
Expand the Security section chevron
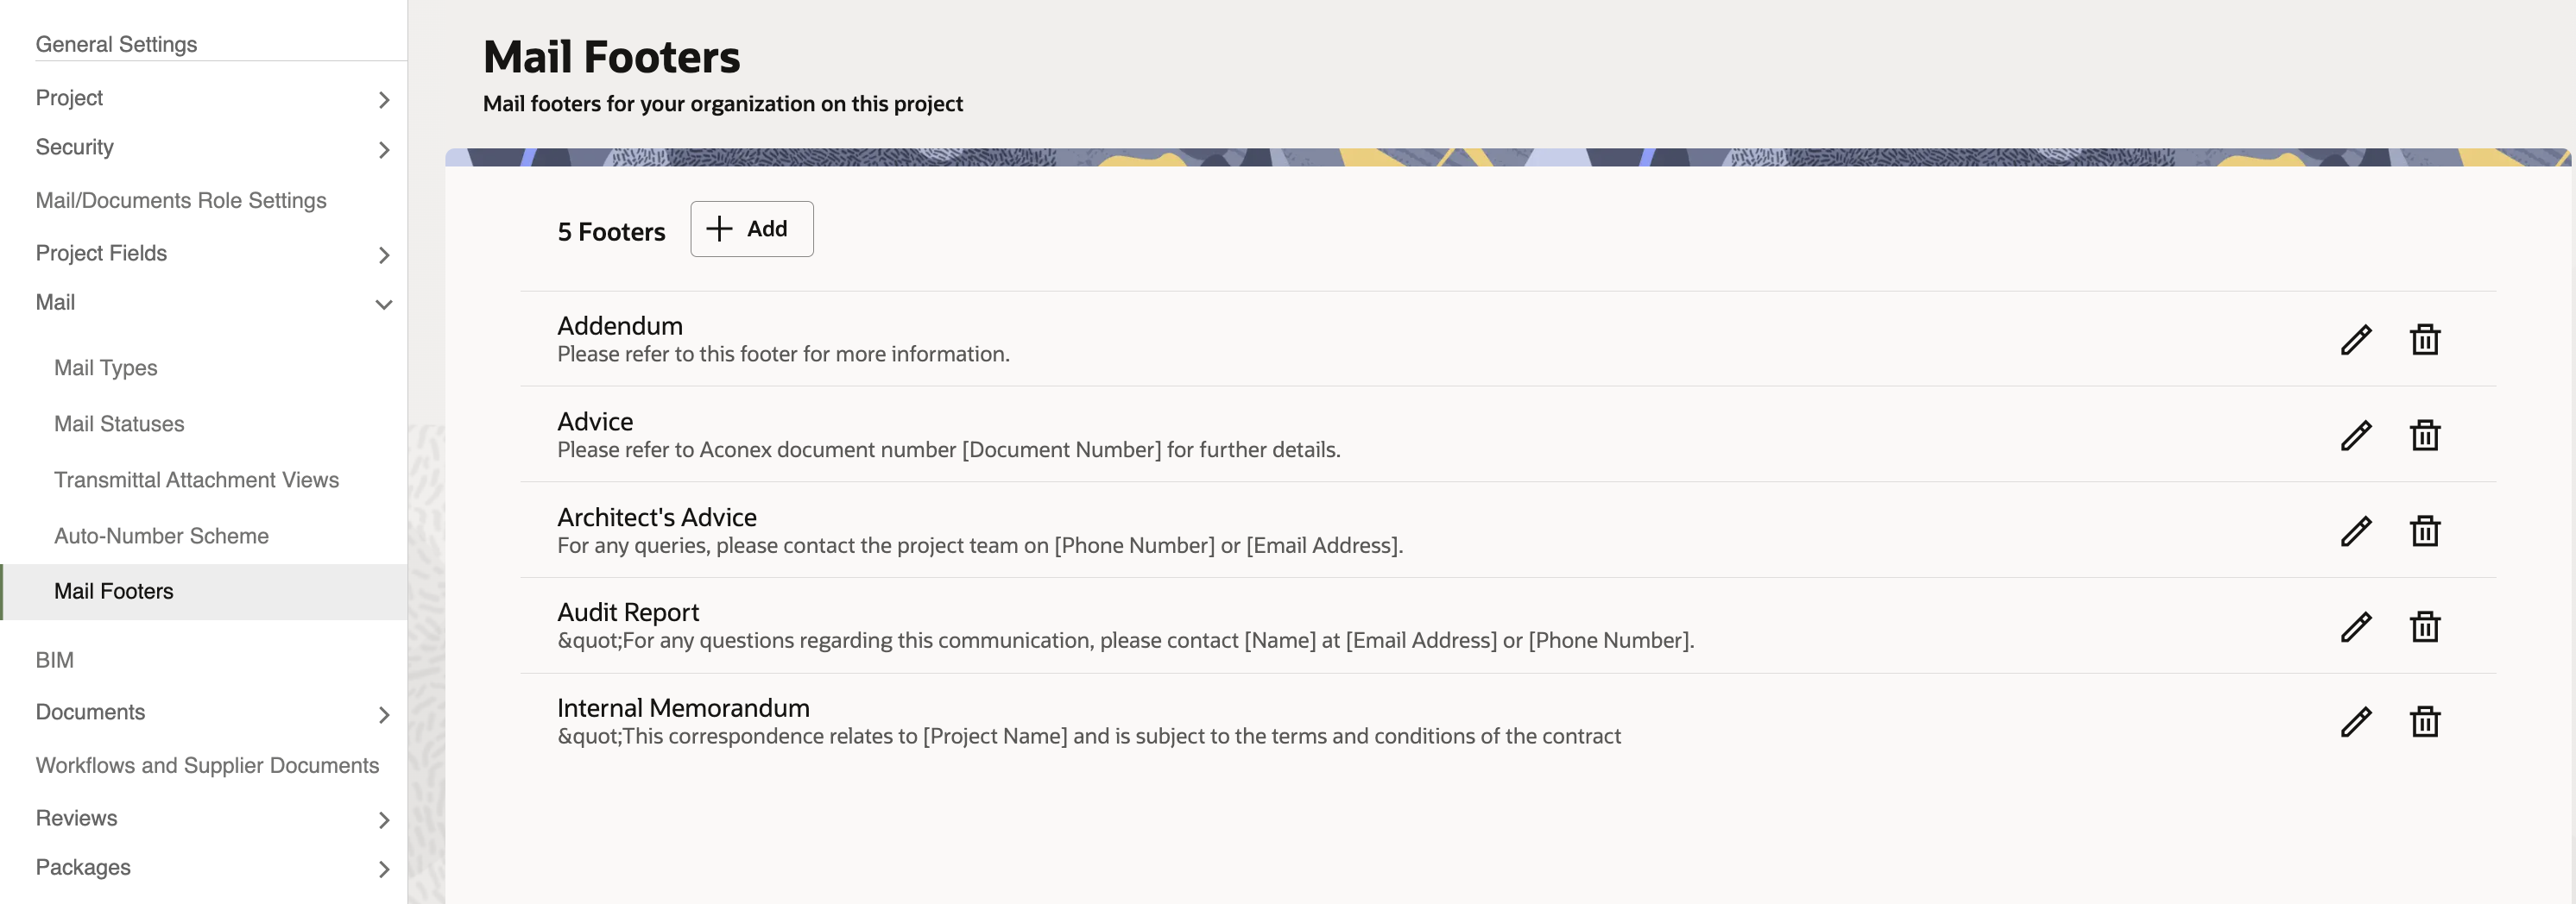pyautogui.click(x=384, y=149)
